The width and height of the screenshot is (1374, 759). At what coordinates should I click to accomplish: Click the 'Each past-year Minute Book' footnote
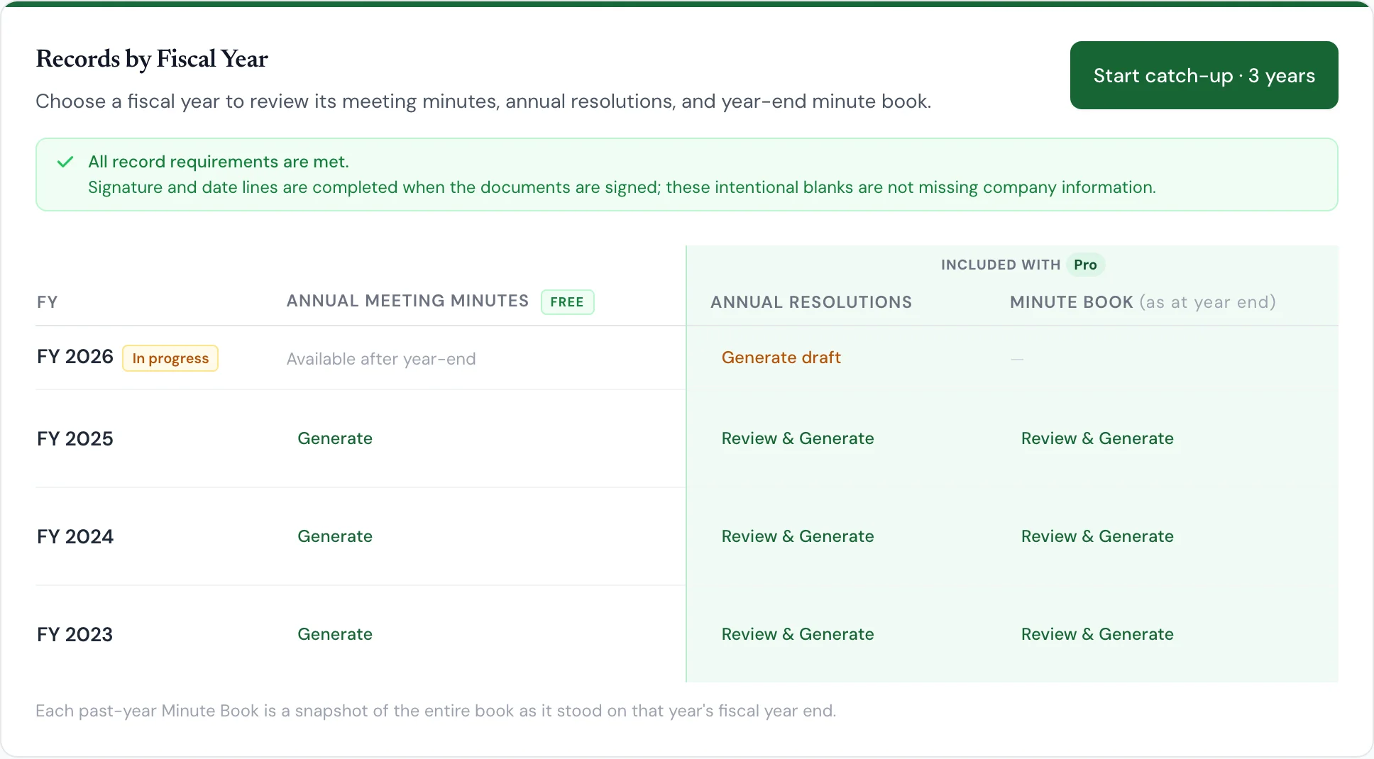436,711
